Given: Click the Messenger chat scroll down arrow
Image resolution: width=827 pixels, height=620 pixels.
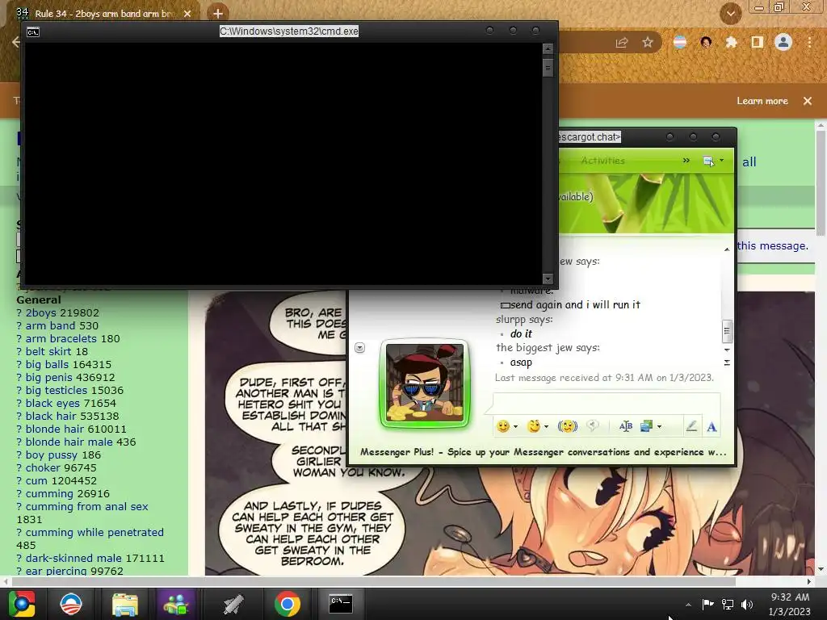Looking at the screenshot, I should point(727,350).
